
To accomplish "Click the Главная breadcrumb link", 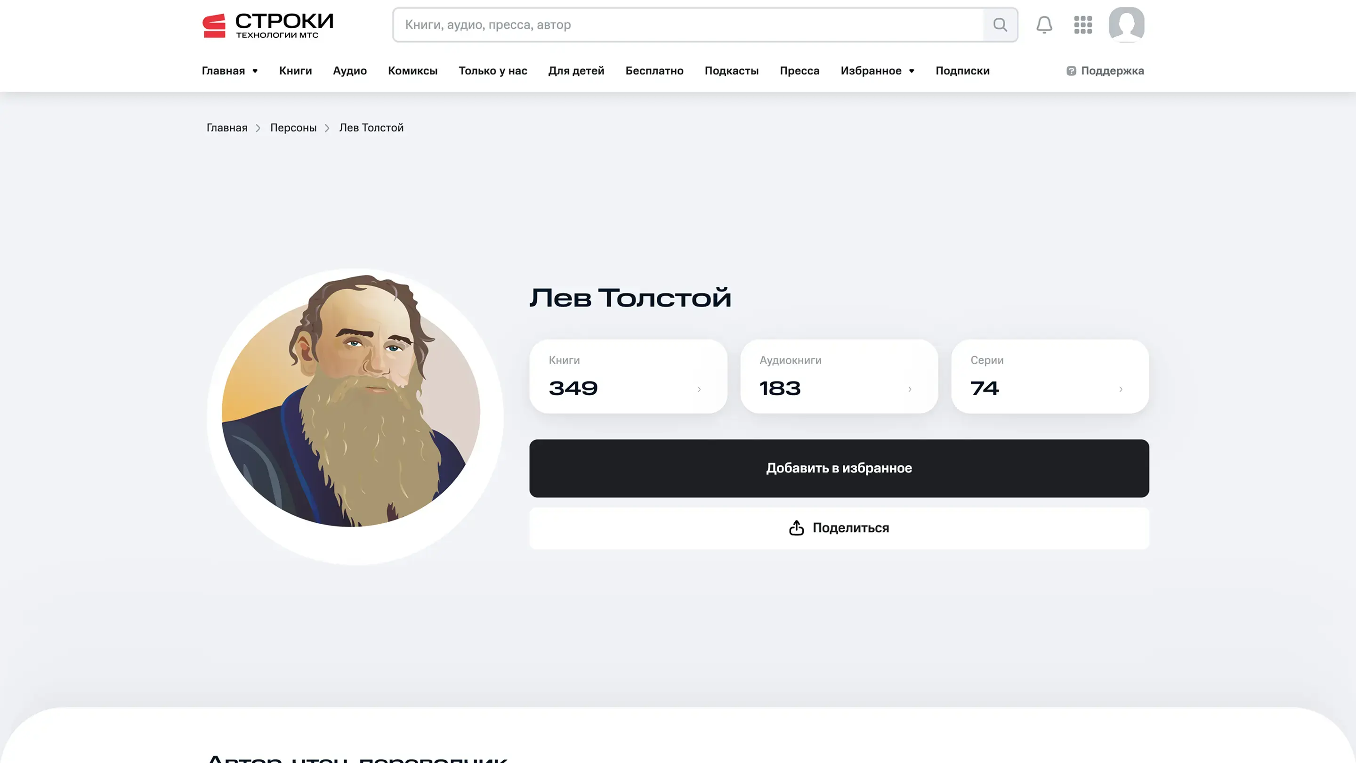I will click(x=227, y=128).
